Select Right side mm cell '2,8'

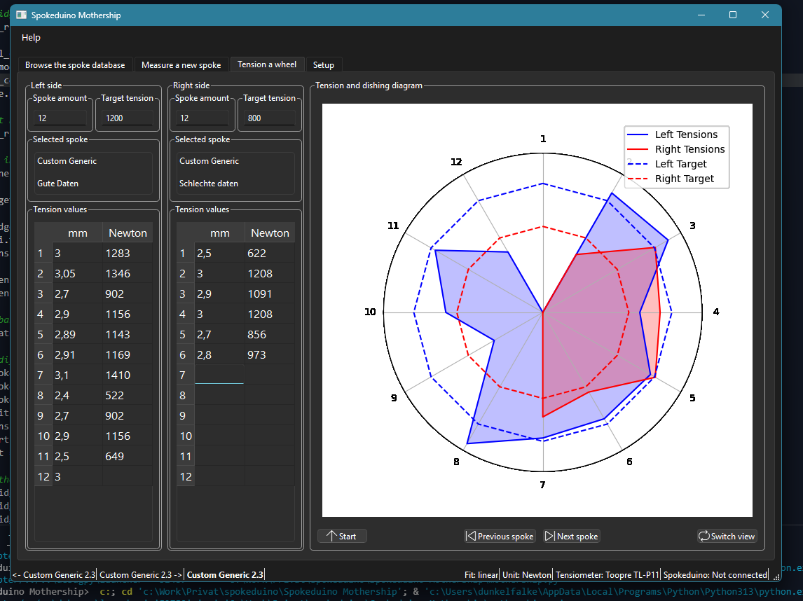pyautogui.click(x=220, y=354)
